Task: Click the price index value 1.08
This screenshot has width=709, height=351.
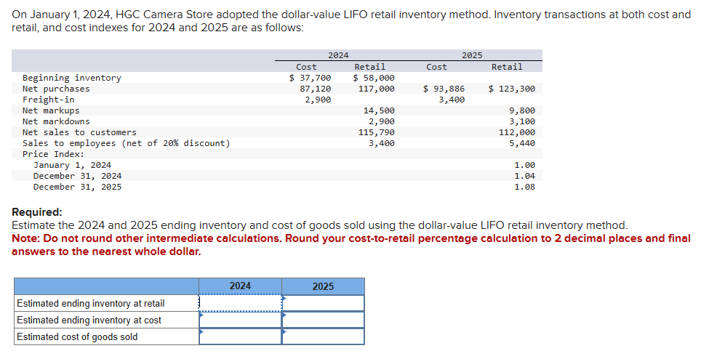Action: [x=525, y=187]
